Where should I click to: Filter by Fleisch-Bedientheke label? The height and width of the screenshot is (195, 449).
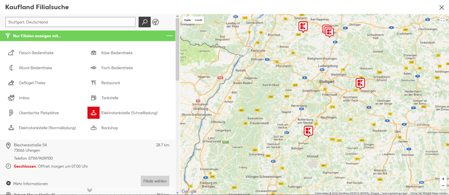click(x=36, y=53)
